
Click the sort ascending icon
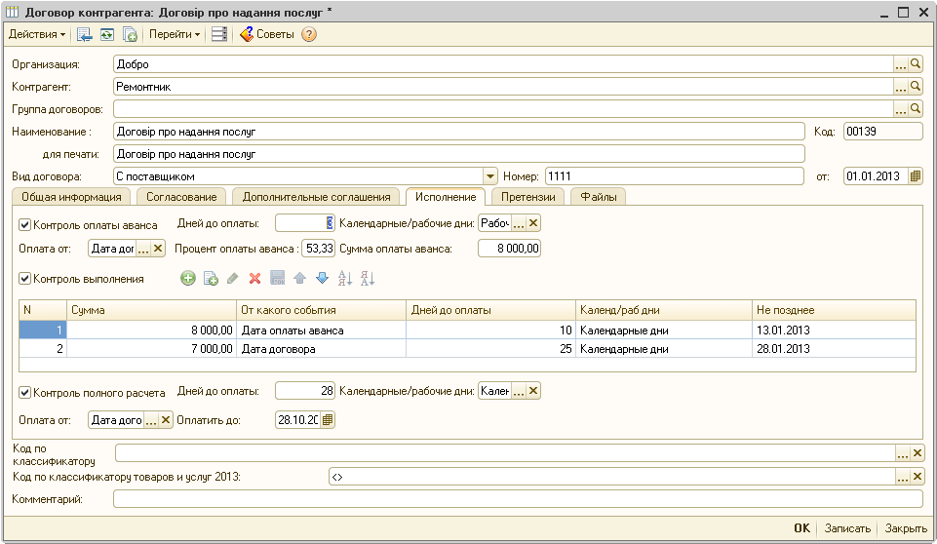344,279
